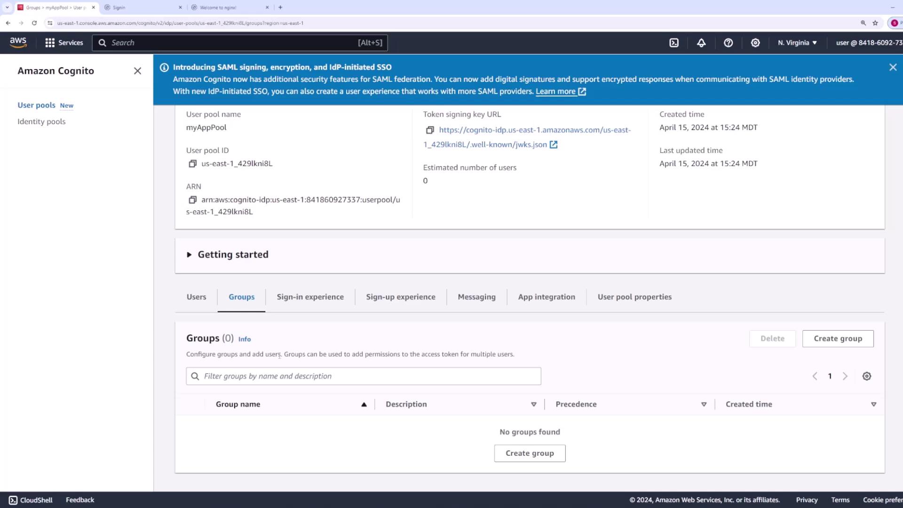Sort by Group name ascending arrow
903x508 pixels.
pos(364,405)
